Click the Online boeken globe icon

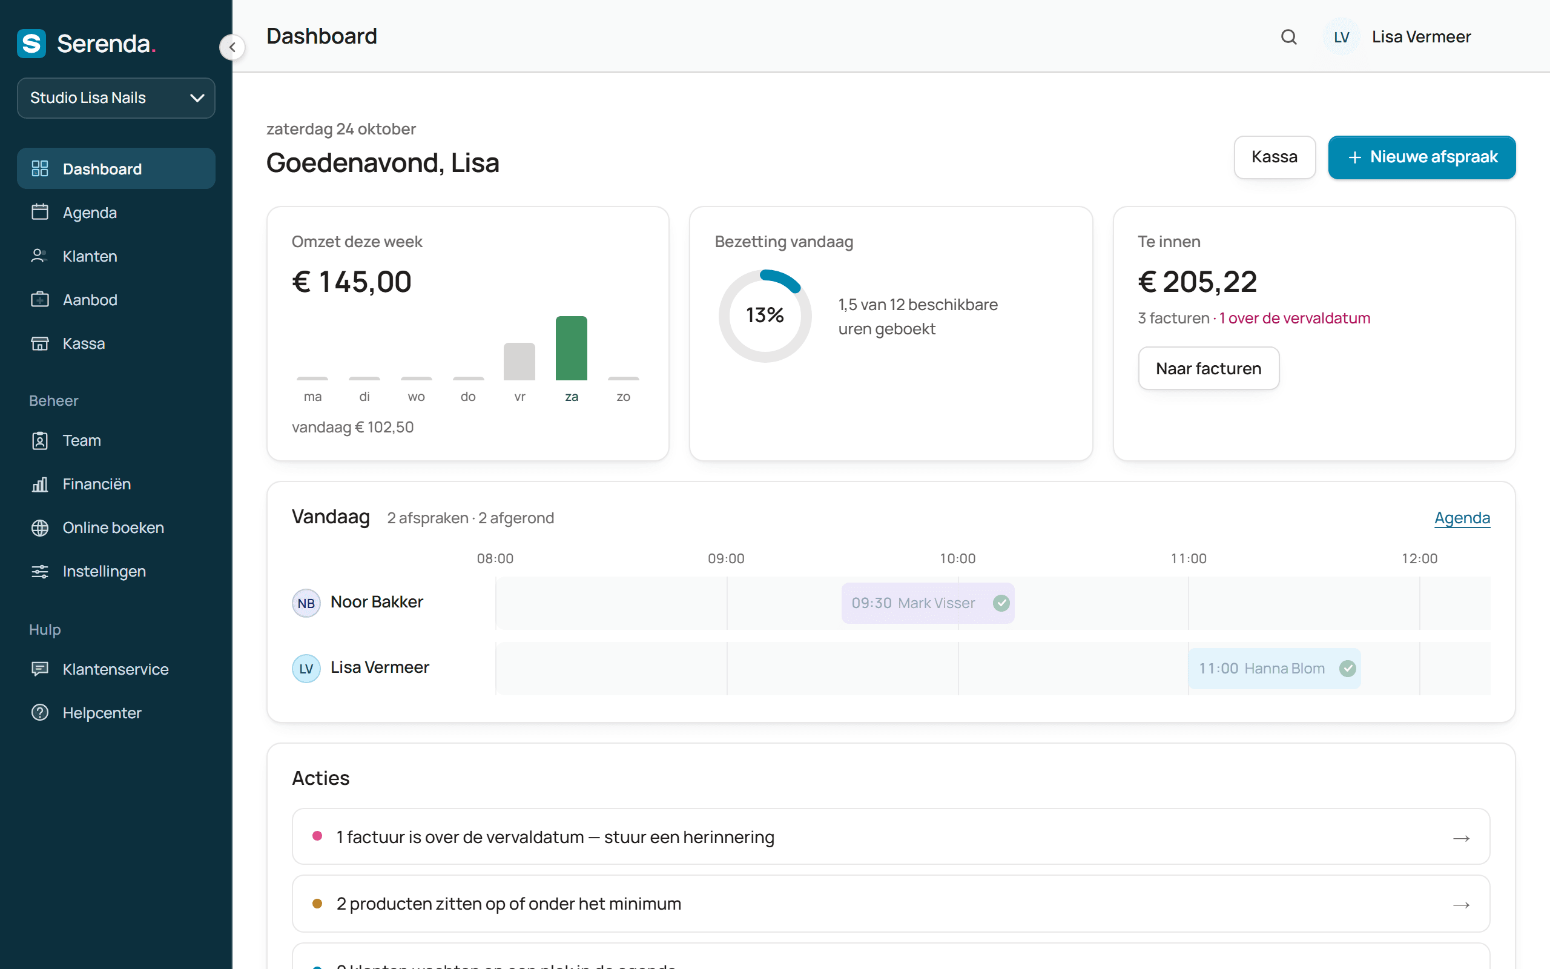[40, 527]
